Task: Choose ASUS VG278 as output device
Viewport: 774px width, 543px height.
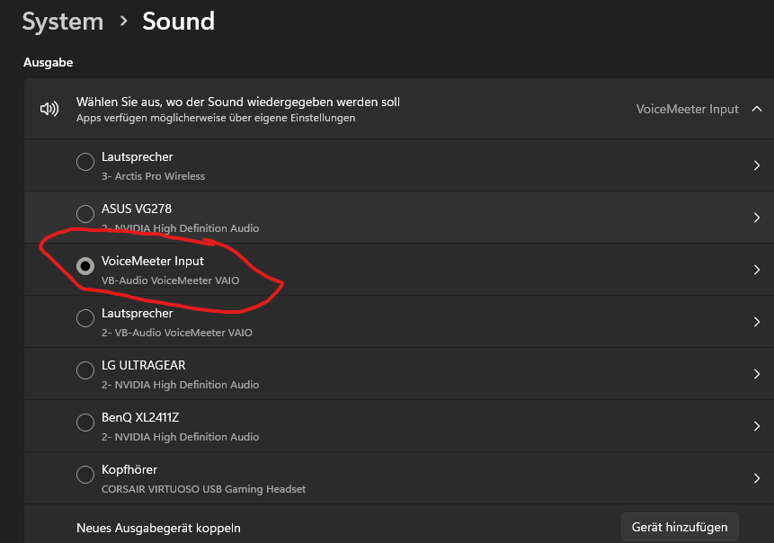Action: click(85, 214)
